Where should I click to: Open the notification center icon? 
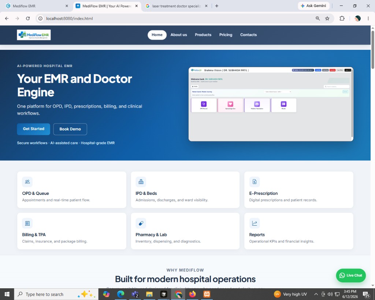[366, 295]
